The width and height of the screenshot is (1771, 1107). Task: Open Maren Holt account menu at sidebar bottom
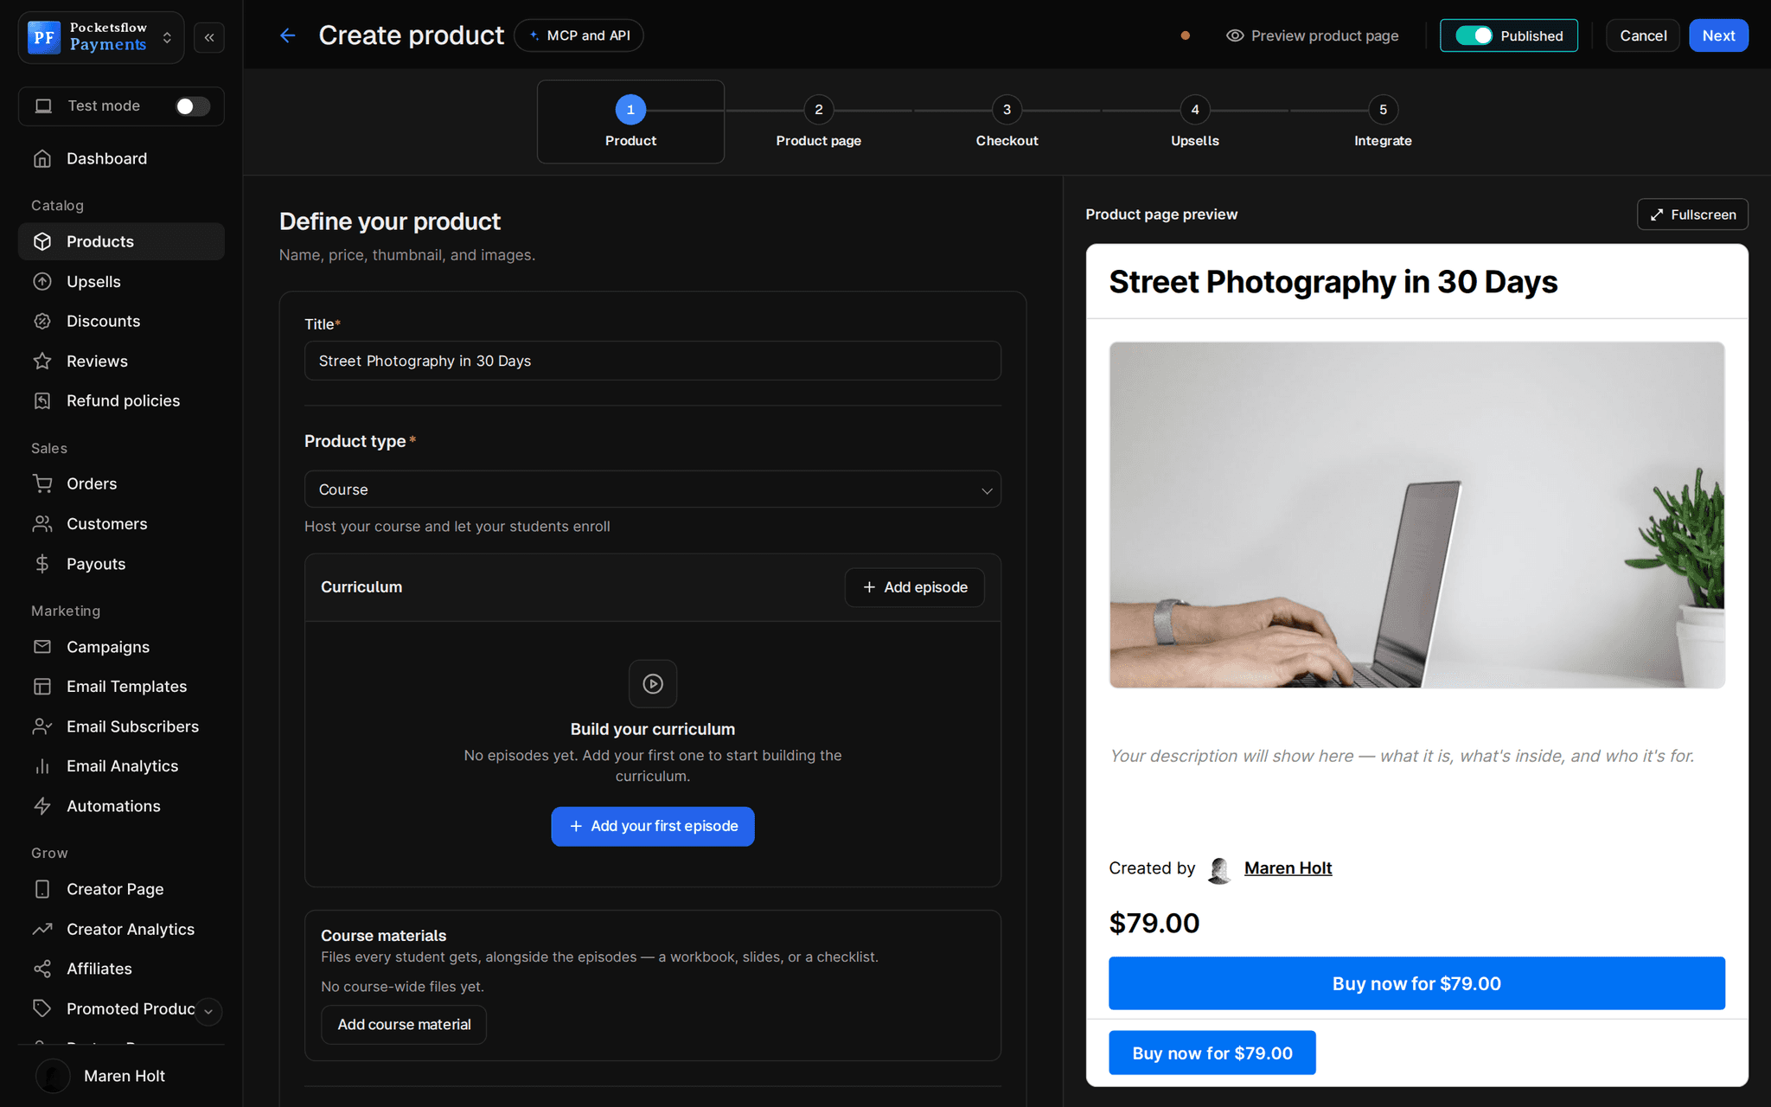coord(121,1076)
